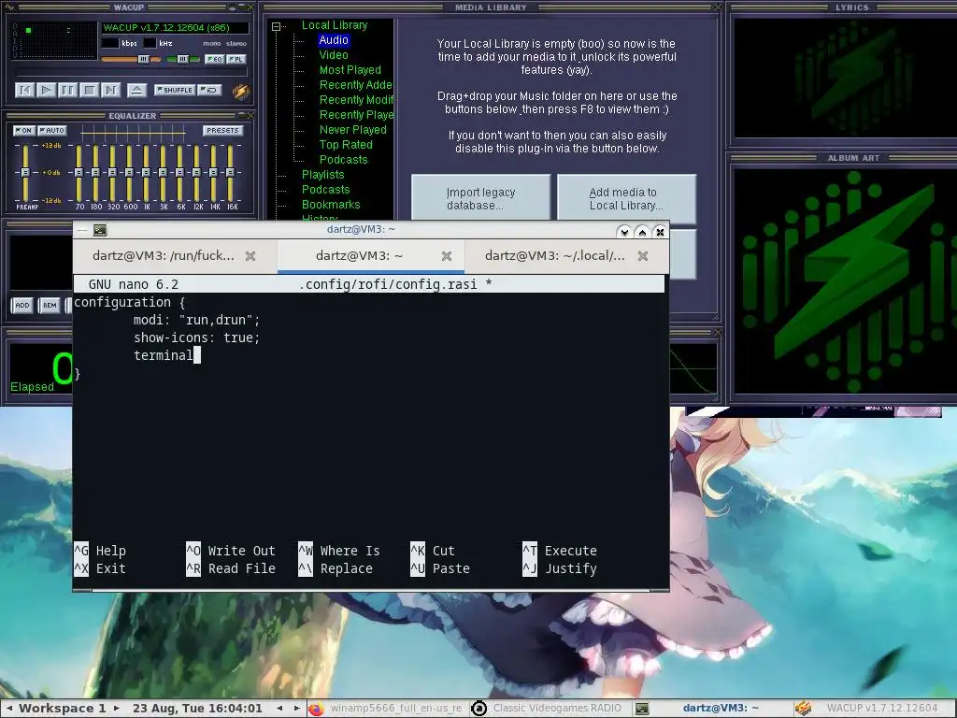Open the Playlists node in Media Library
The width and height of the screenshot is (957, 718).
322,175
